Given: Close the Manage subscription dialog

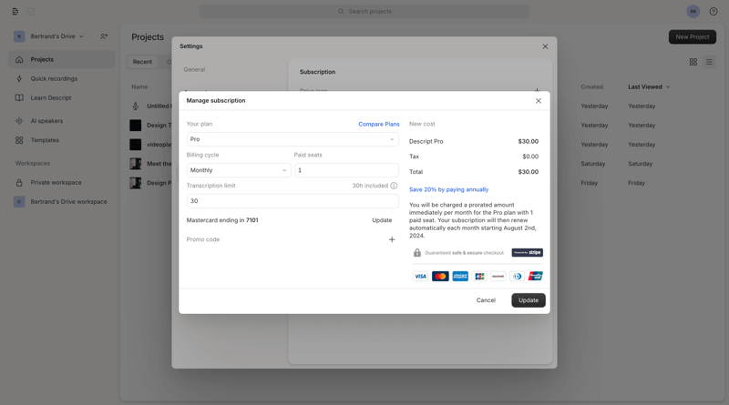Looking at the screenshot, I should [539, 101].
